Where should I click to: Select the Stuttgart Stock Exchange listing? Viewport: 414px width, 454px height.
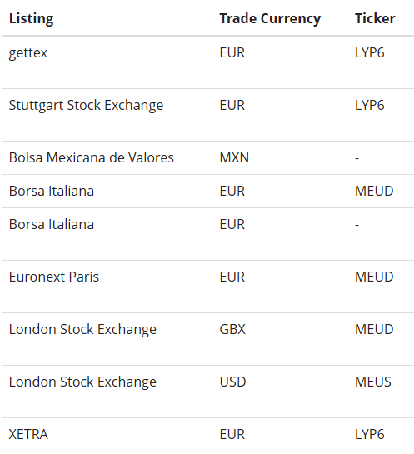coord(86,106)
